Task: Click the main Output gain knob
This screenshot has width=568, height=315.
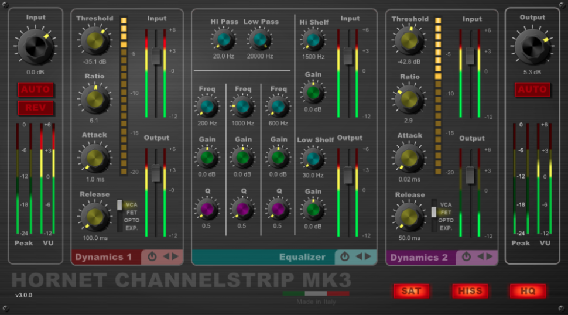Action: (x=532, y=44)
